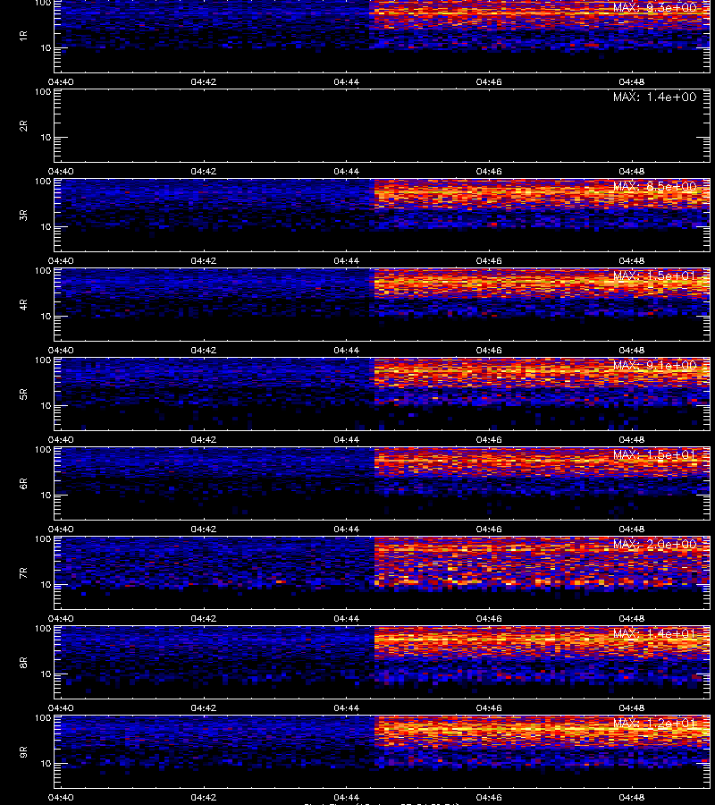Image resolution: width=715 pixels, height=805 pixels.
Task: Click the 100 y-axis label of panel 2R
Action: coord(43,92)
